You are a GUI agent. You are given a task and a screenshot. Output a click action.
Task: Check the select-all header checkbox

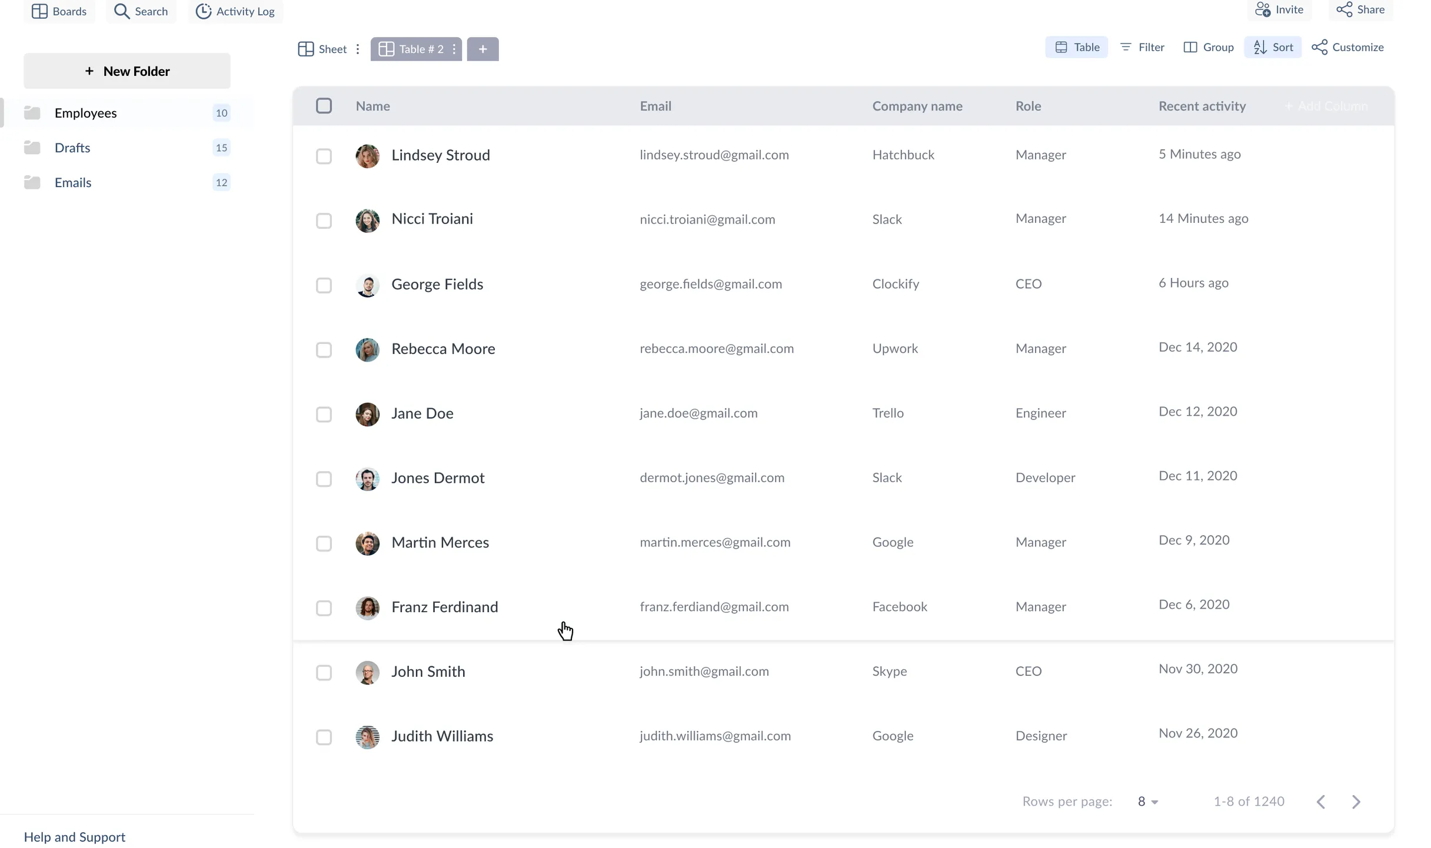pyautogui.click(x=324, y=106)
